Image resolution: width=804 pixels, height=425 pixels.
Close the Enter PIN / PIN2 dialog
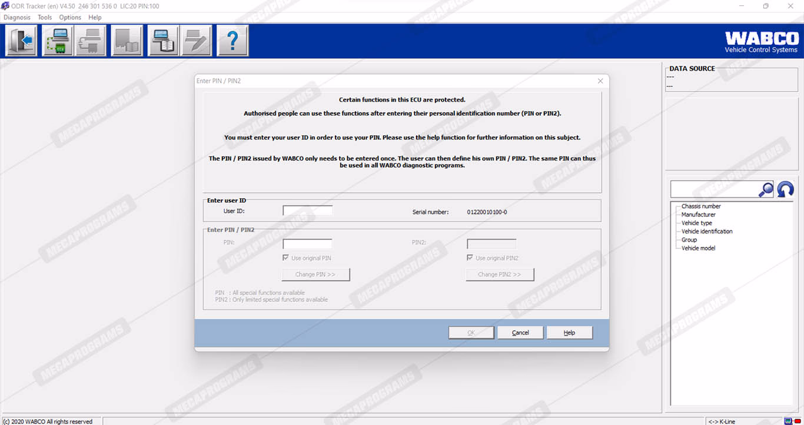tap(600, 81)
